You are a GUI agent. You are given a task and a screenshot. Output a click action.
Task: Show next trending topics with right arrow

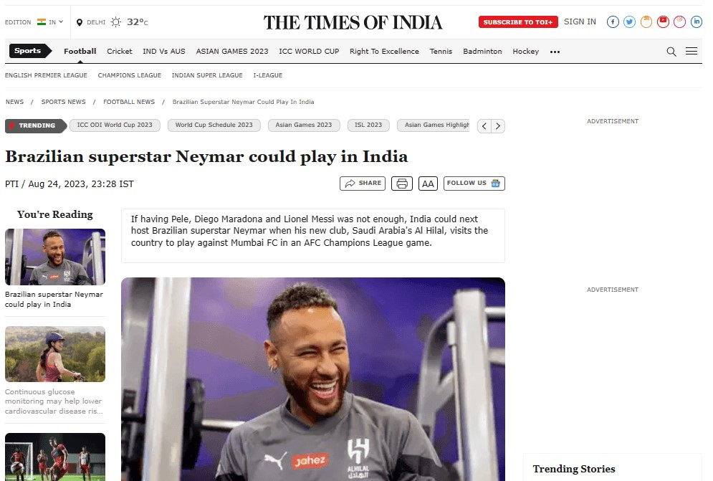pyautogui.click(x=498, y=126)
